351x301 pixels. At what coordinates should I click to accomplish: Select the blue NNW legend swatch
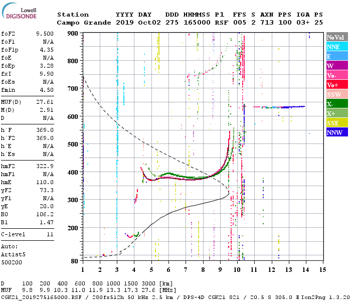337,132
